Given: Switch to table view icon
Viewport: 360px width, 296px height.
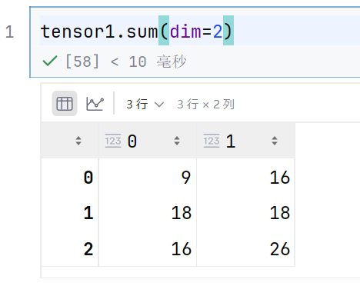Looking at the screenshot, I should 65,104.
